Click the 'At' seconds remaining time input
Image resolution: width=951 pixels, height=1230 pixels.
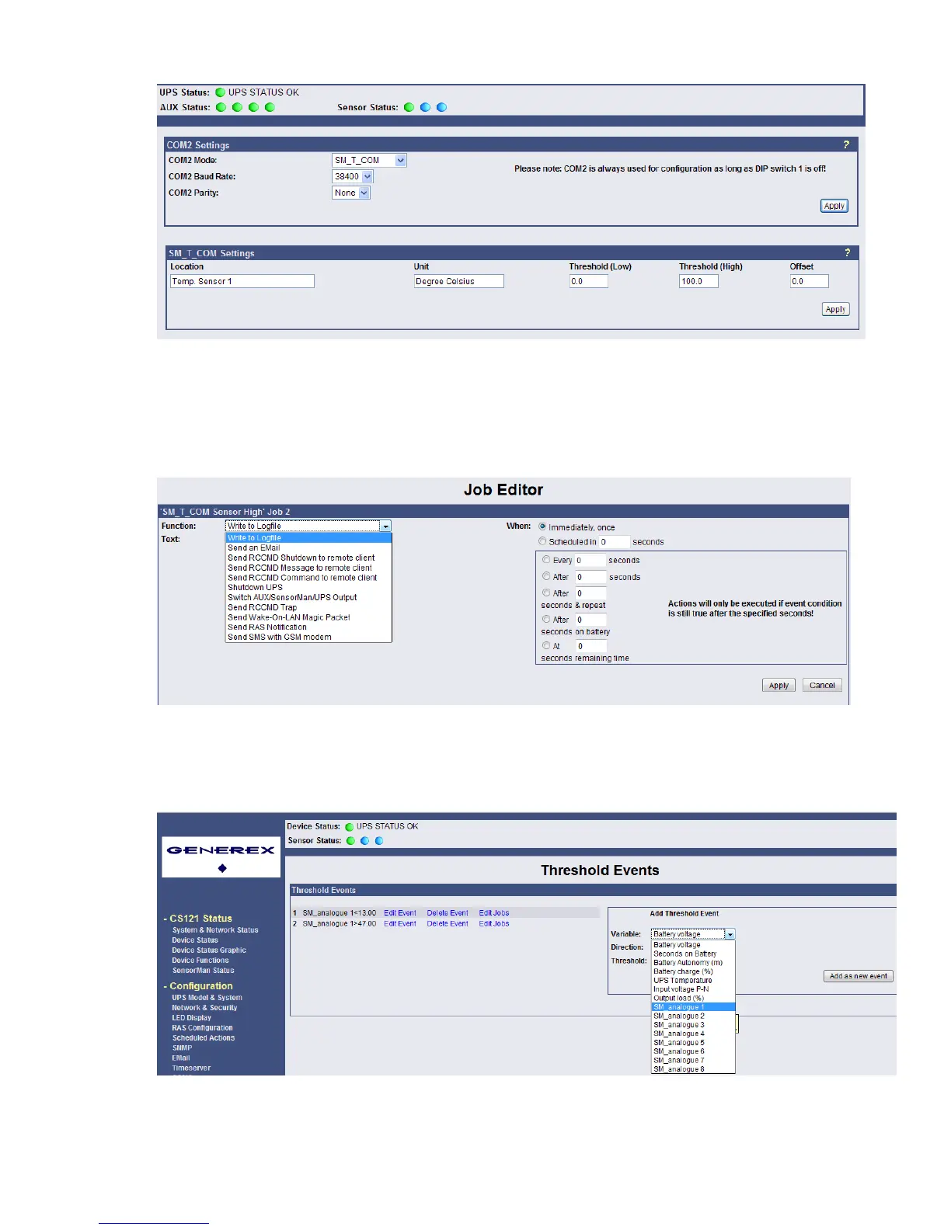tap(591, 646)
